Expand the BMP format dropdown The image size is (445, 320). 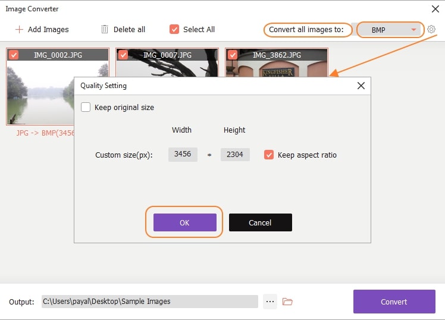(x=413, y=30)
